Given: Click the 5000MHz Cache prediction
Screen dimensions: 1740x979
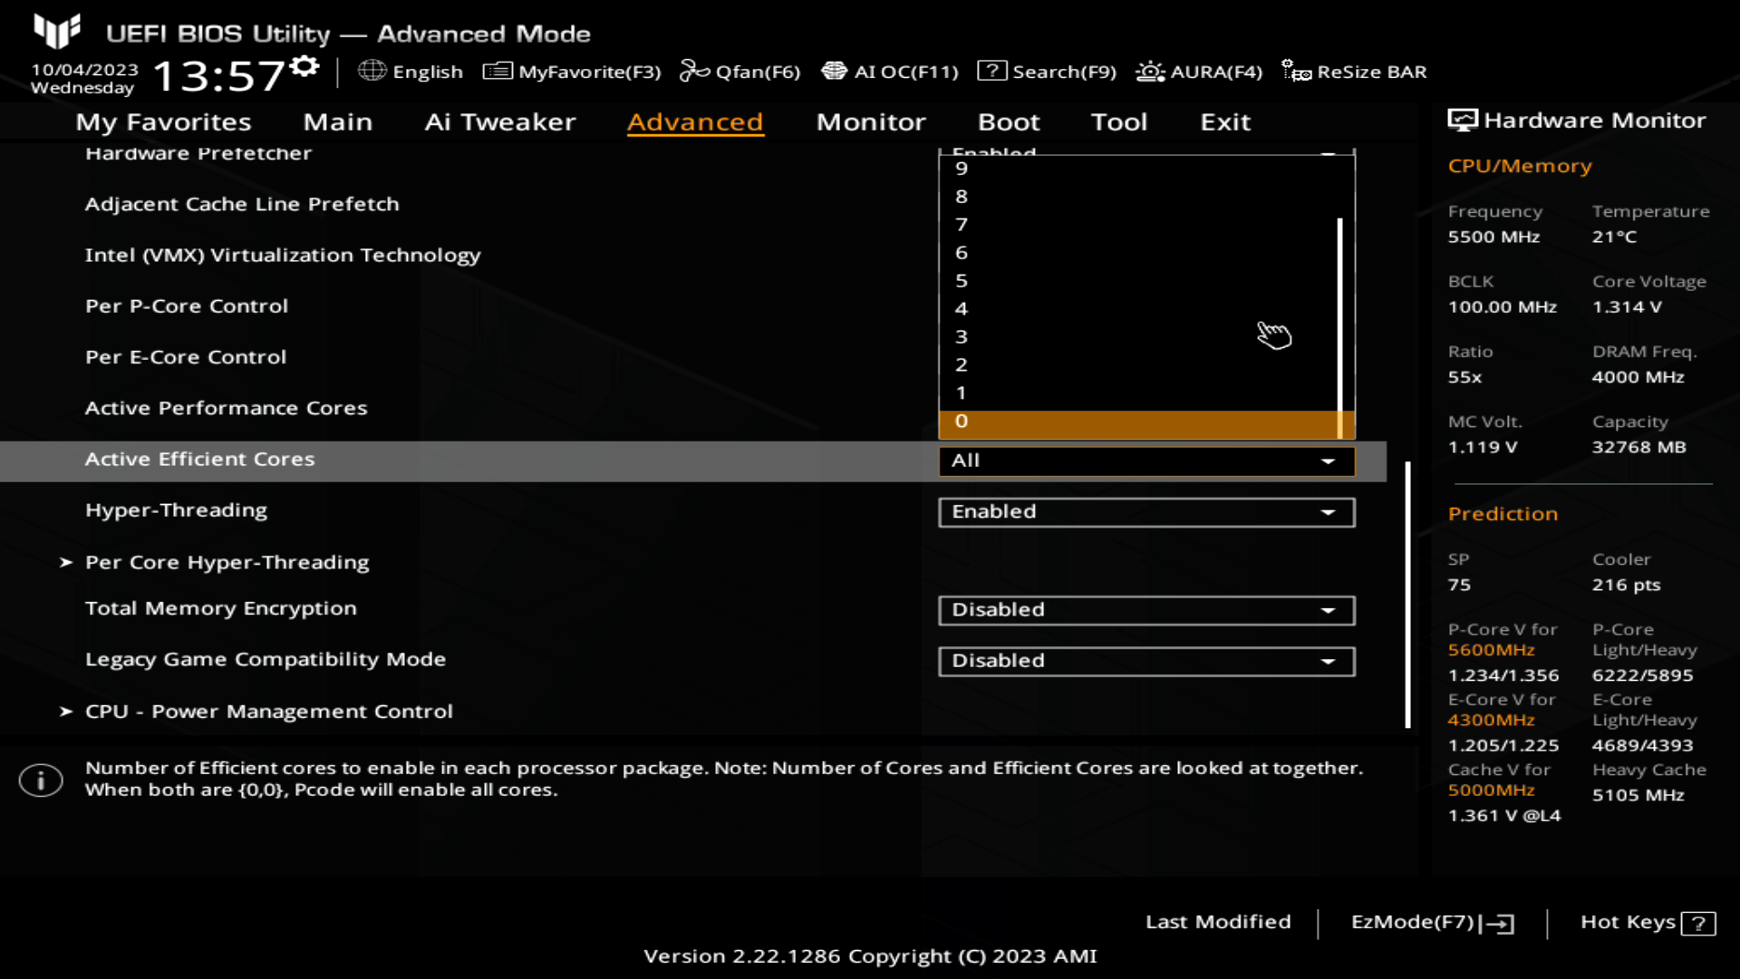Looking at the screenshot, I should pyautogui.click(x=1491, y=790).
